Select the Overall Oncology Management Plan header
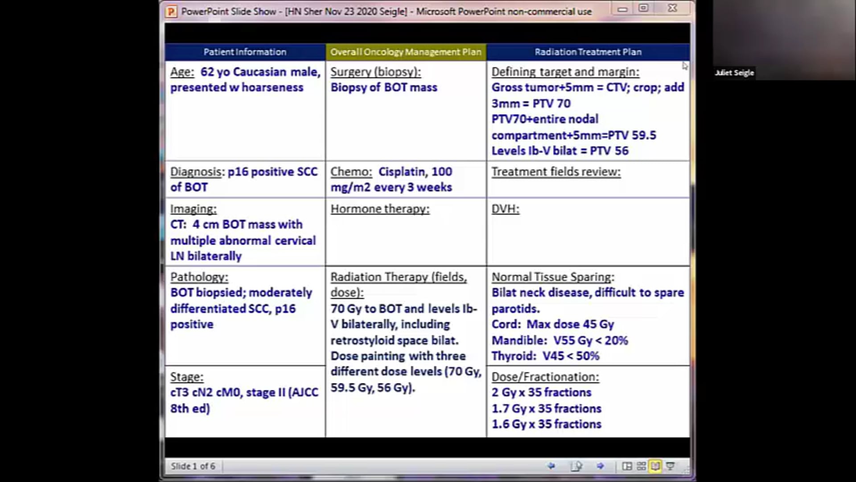 pos(406,52)
